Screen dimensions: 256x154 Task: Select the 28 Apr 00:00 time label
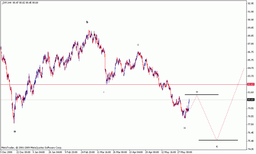tap(152, 152)
